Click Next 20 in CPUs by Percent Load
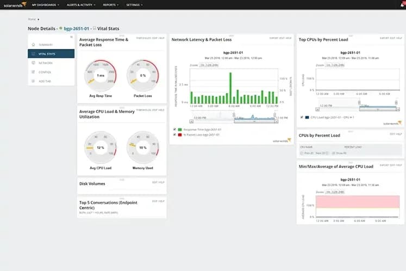This screenshot has height=271, width=406. point(322,153)
